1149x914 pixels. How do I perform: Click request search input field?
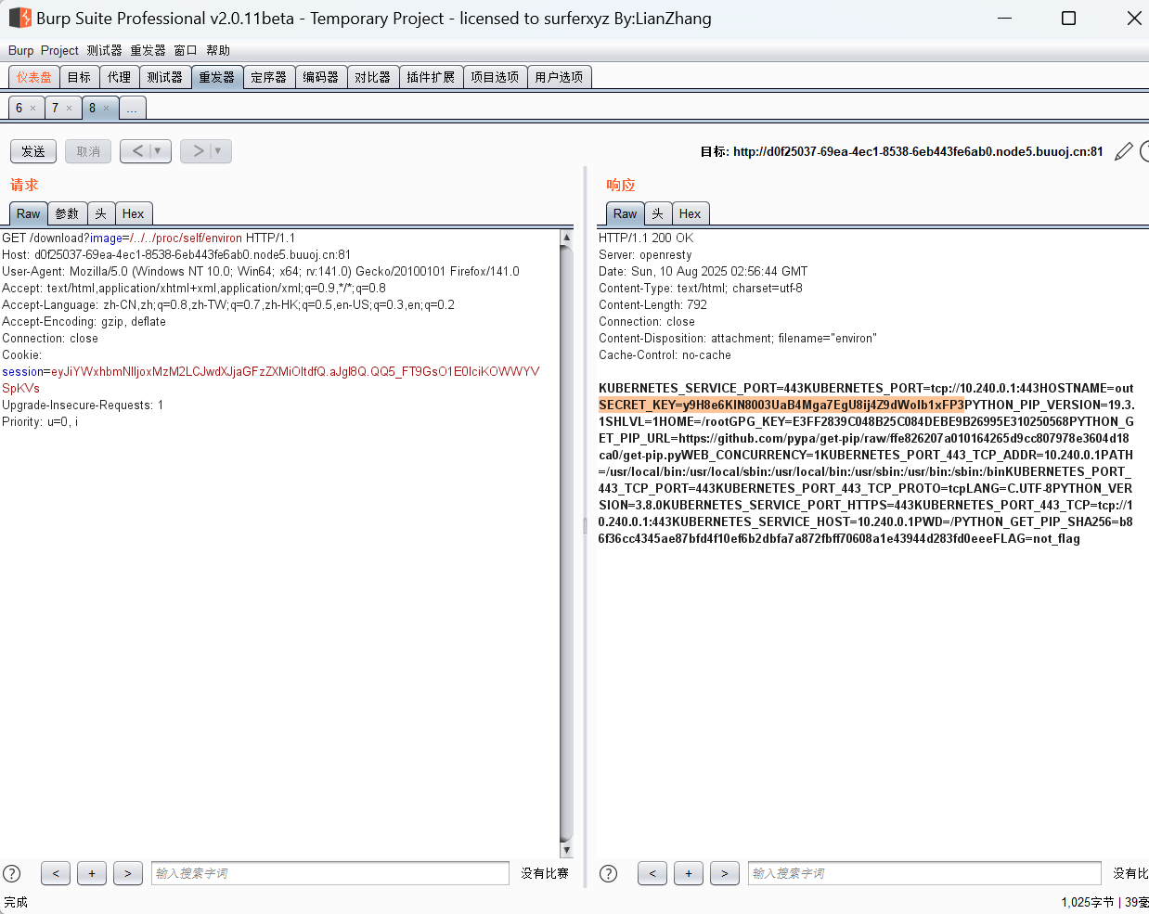coord(330,873)
